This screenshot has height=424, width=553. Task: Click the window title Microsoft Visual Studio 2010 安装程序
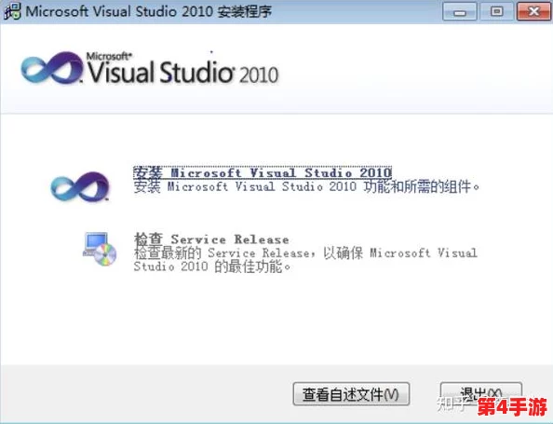click(148, 12)
